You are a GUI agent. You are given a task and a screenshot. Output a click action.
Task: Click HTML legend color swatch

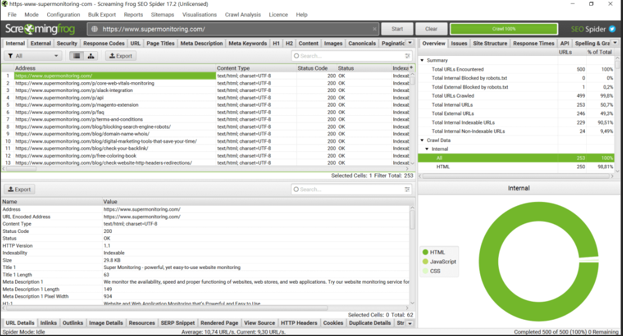pos(425,252)
